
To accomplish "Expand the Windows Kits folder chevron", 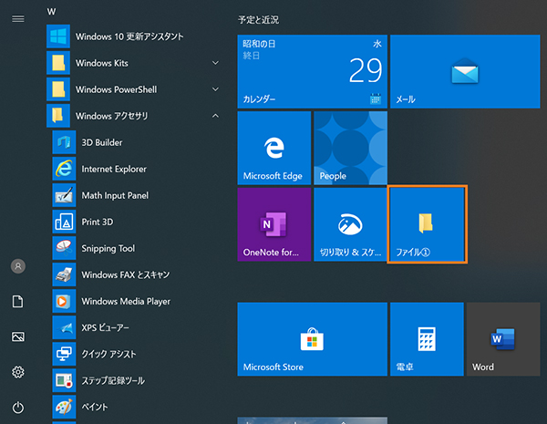I will [215, 63].
